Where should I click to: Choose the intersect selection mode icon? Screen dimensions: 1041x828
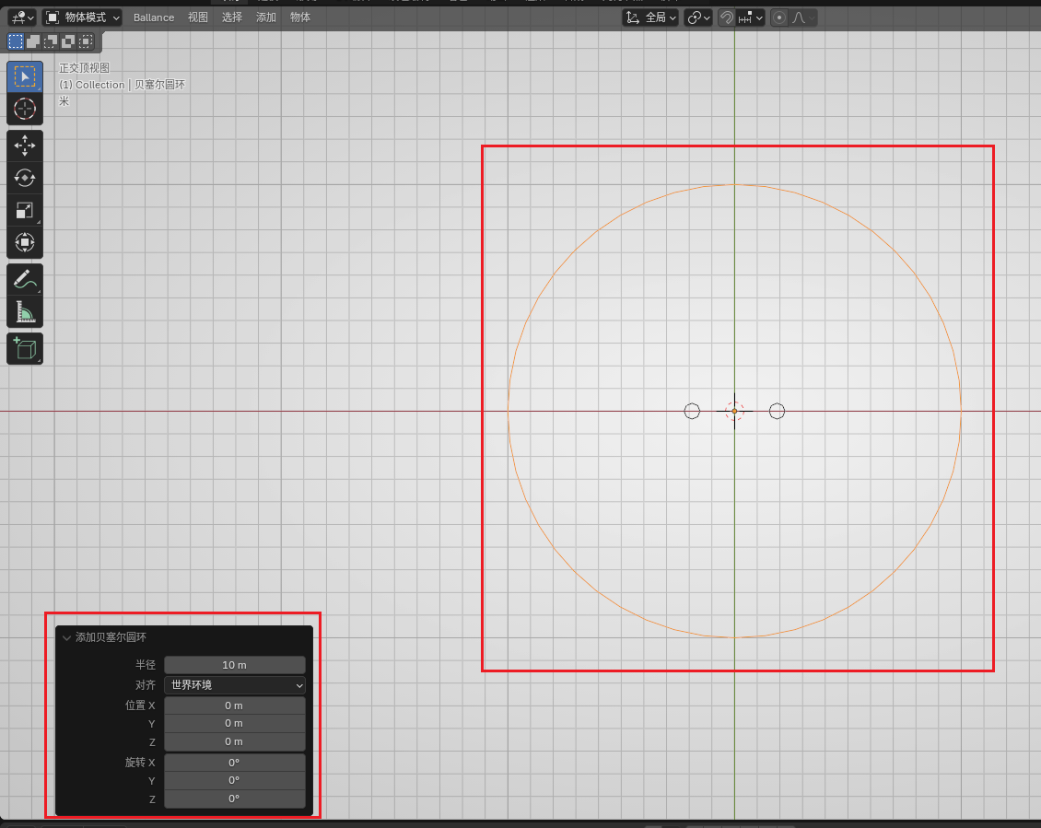[x=86, y=41]
